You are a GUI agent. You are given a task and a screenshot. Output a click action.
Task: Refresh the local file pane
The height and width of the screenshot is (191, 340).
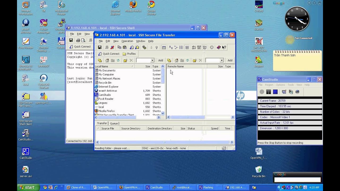[118, 60]
